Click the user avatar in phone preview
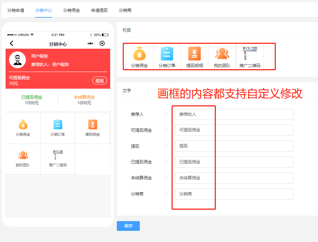 (x=17, y=60)
